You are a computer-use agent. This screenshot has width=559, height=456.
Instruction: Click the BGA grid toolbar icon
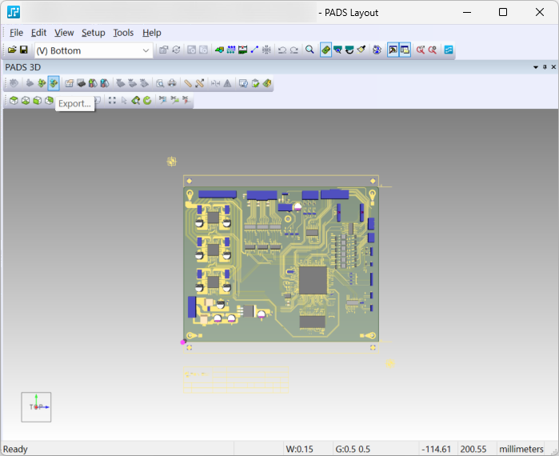pyautogui.click(x=266, y=50)
